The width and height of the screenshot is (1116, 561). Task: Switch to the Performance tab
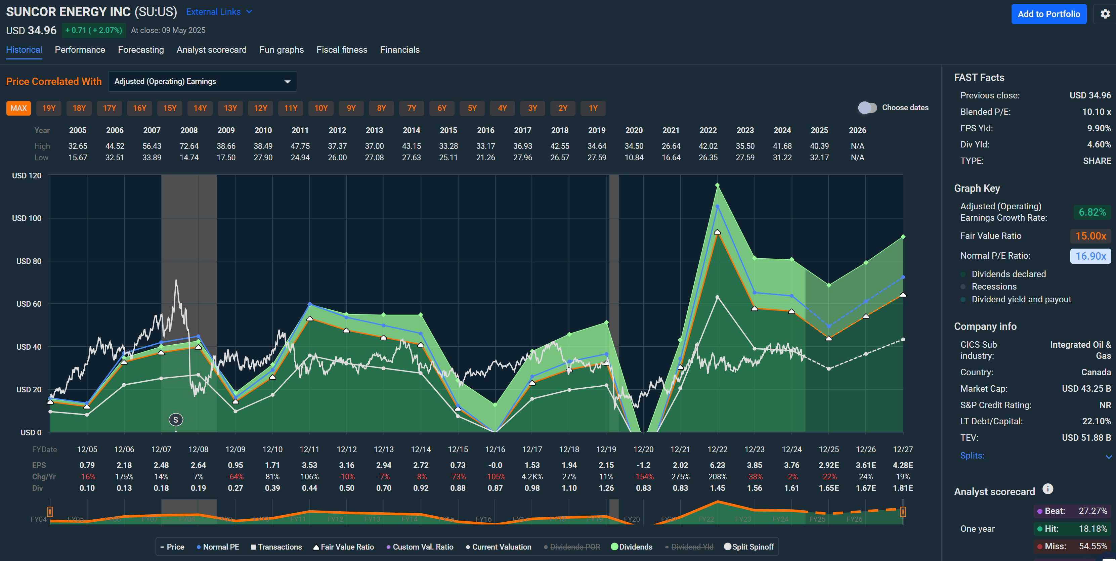(80, 50)
